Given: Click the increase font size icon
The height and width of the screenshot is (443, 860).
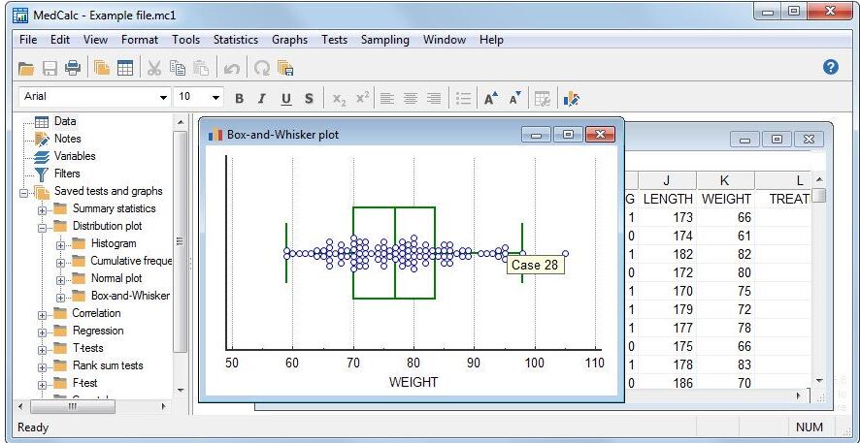Looking at the screenshot, I should tap(491, 98).
